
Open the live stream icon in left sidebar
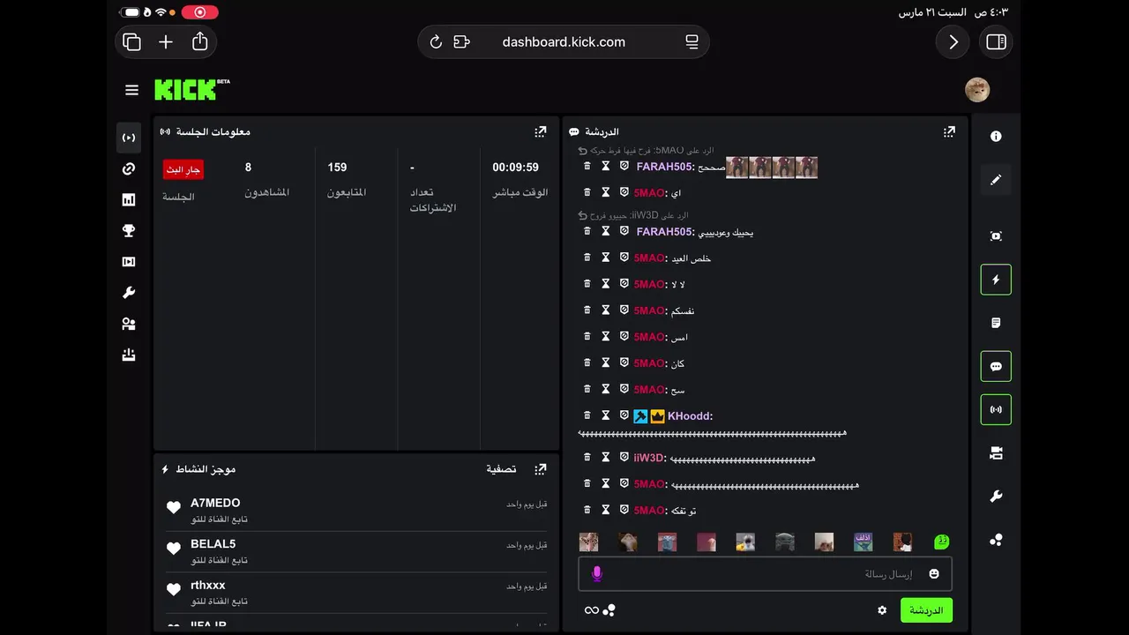click(129, 138)
